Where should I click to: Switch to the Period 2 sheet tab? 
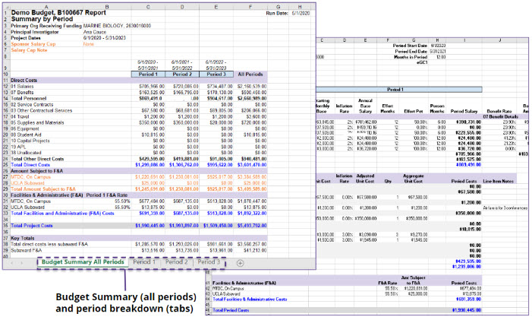pyautogui.click(x=176, y=262)
